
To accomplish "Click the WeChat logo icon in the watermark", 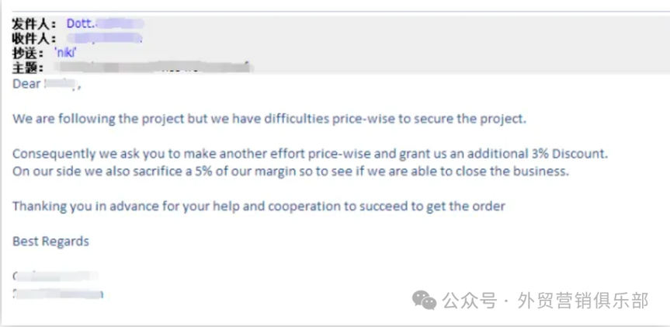I will pos(425,300).
